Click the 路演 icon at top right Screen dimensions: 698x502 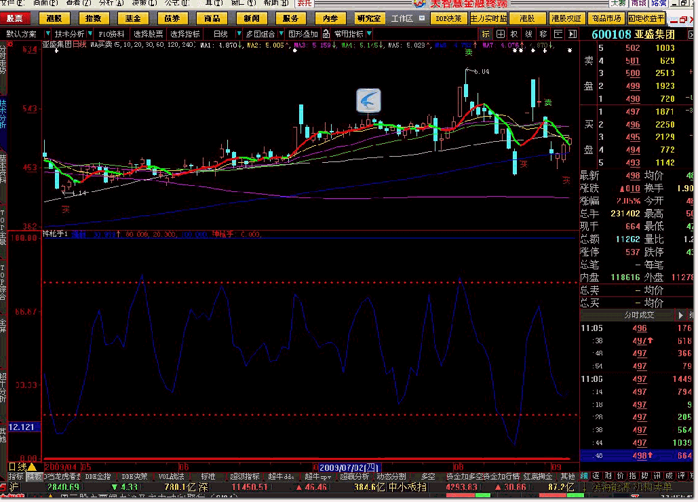pos(659,3)
